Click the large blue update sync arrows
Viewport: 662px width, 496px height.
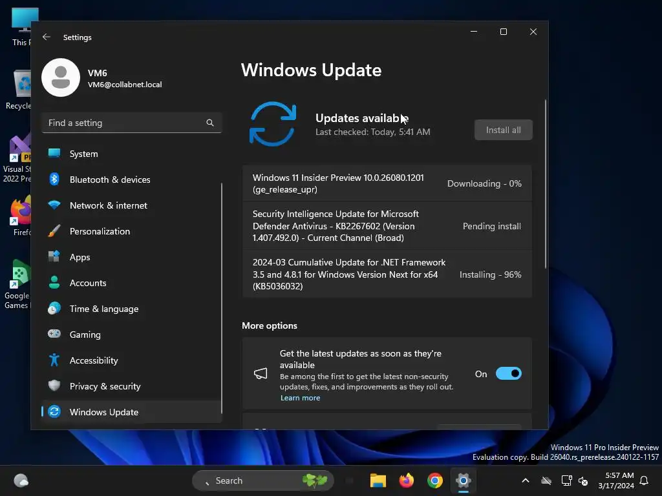(x=273, y=124)
